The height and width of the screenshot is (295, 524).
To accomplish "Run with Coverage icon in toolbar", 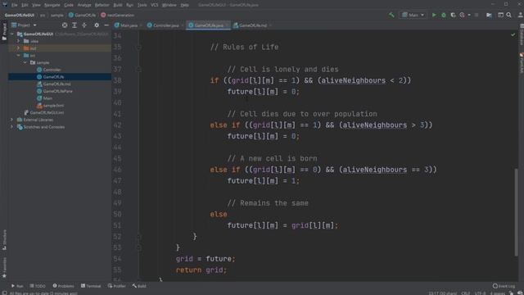I will 453,15.
